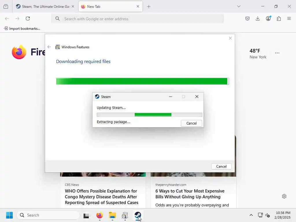Click the 48°F New York weather
Screen dimensions: 296x222
[x=258, y=54]
